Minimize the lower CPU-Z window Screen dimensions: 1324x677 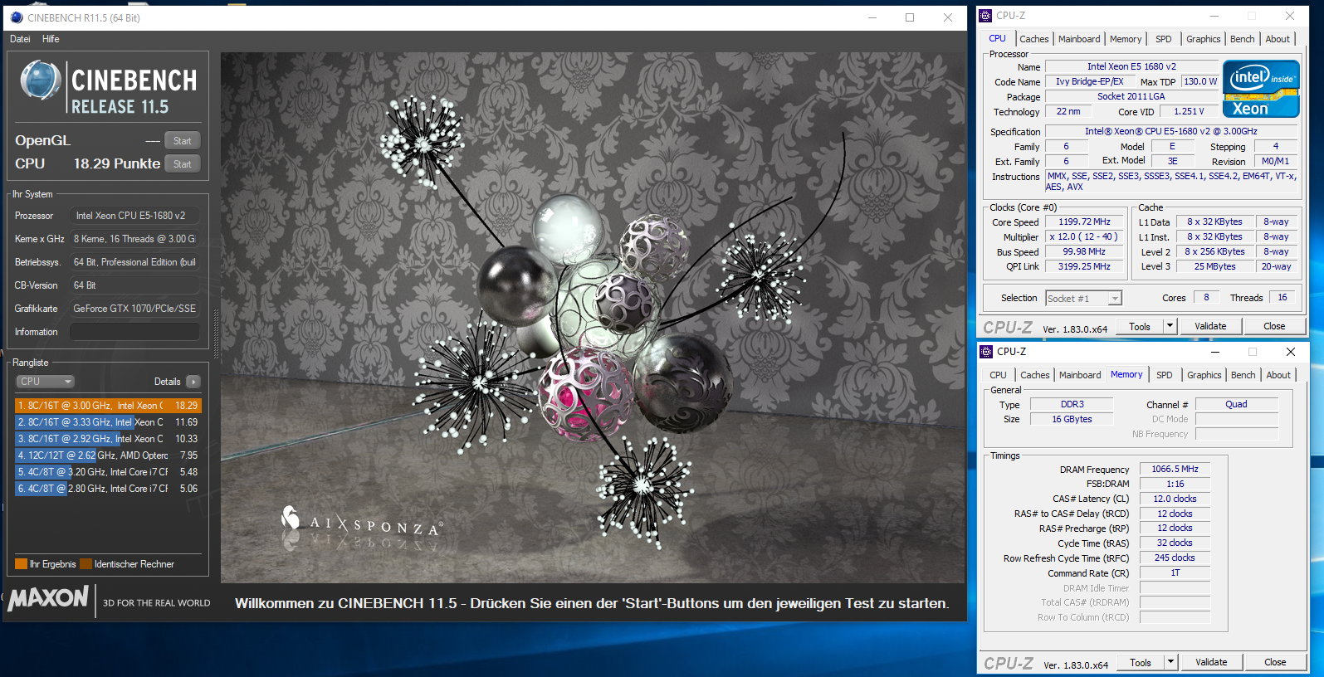1214,352
